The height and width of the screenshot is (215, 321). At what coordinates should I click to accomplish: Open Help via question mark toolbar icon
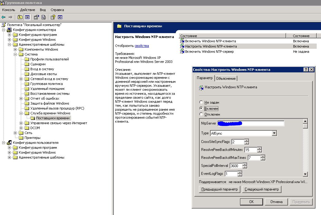pos(53,17)
